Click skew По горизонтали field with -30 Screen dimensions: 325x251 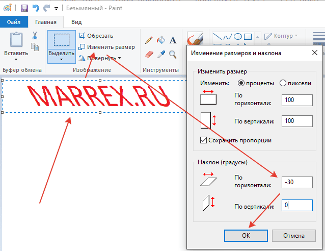[297, 182]
